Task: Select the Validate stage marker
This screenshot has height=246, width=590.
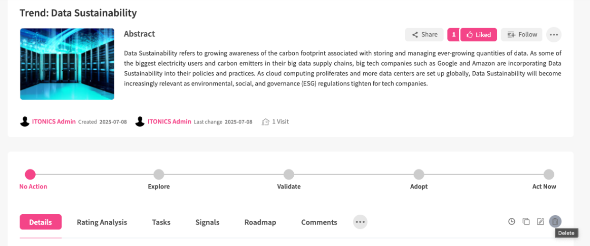Action: [x=289, y=174]
